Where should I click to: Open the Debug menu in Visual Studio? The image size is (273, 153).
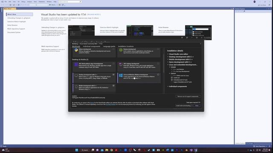point(23,2)
